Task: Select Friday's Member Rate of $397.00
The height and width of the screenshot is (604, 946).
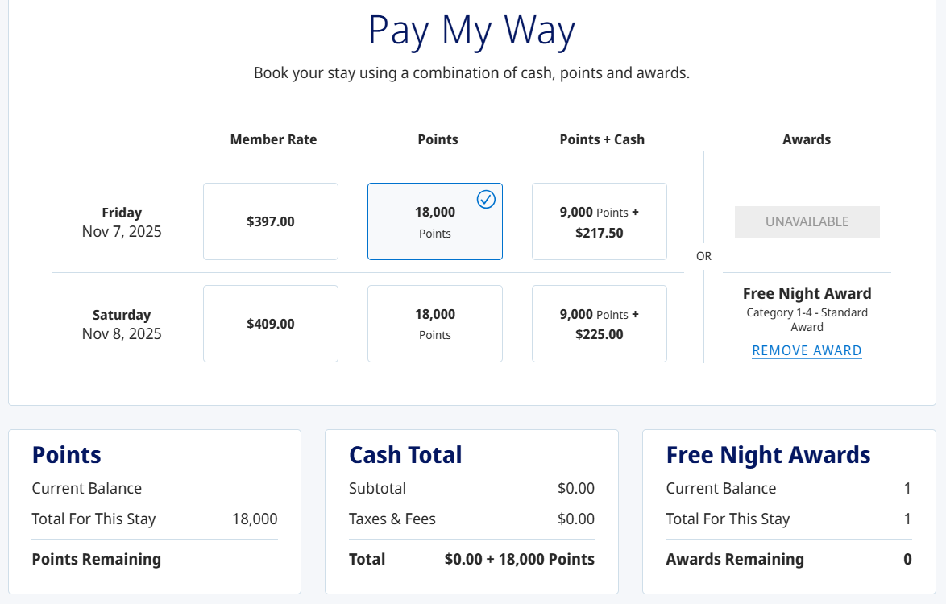Action: (271, 221)
